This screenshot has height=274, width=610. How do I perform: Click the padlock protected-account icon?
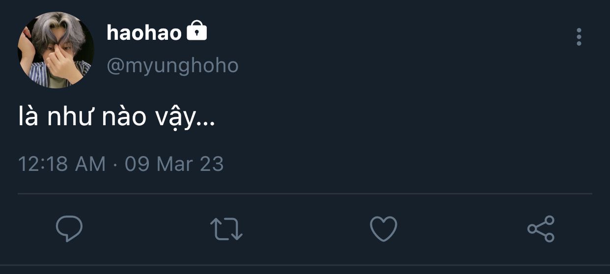click(x=197, y=31)
